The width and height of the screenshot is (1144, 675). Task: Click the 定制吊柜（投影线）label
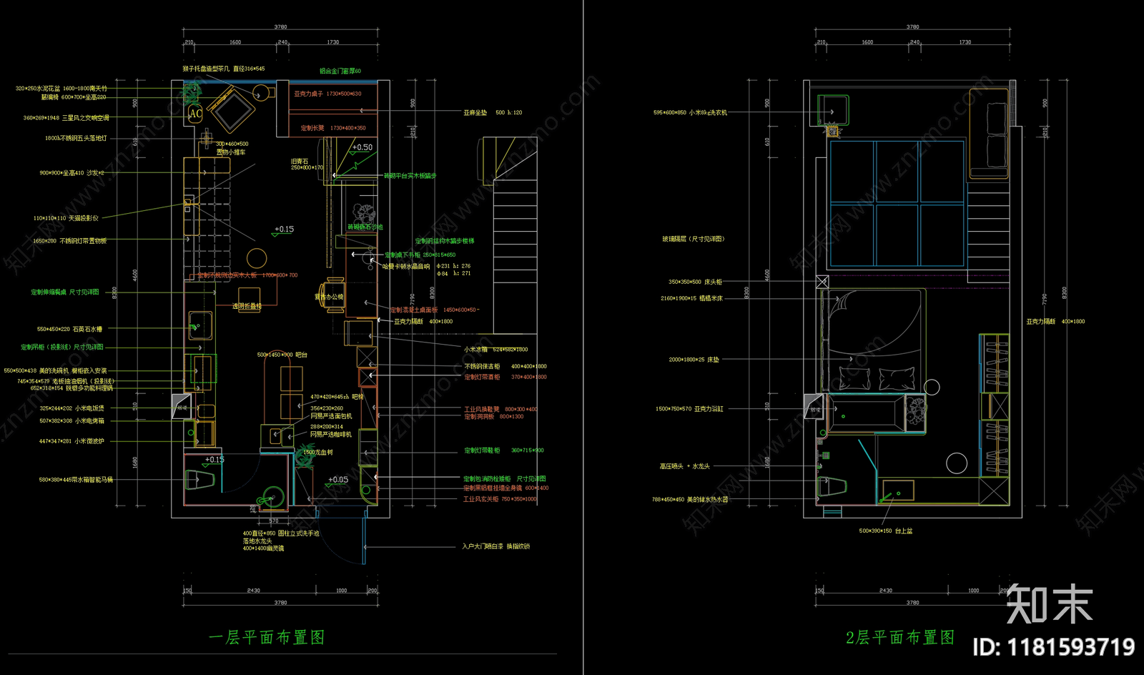62,348
